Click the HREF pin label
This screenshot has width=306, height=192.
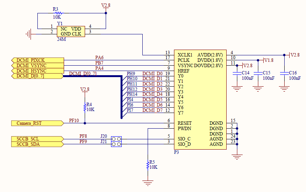point(184,71)
